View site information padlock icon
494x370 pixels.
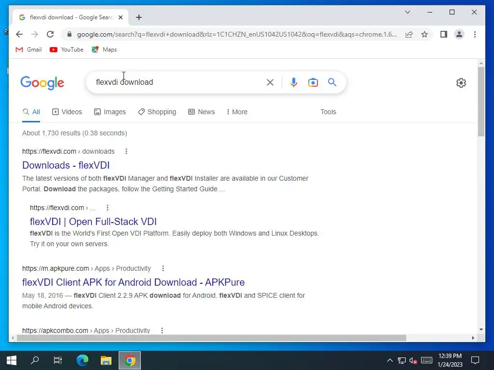(69, 34)
